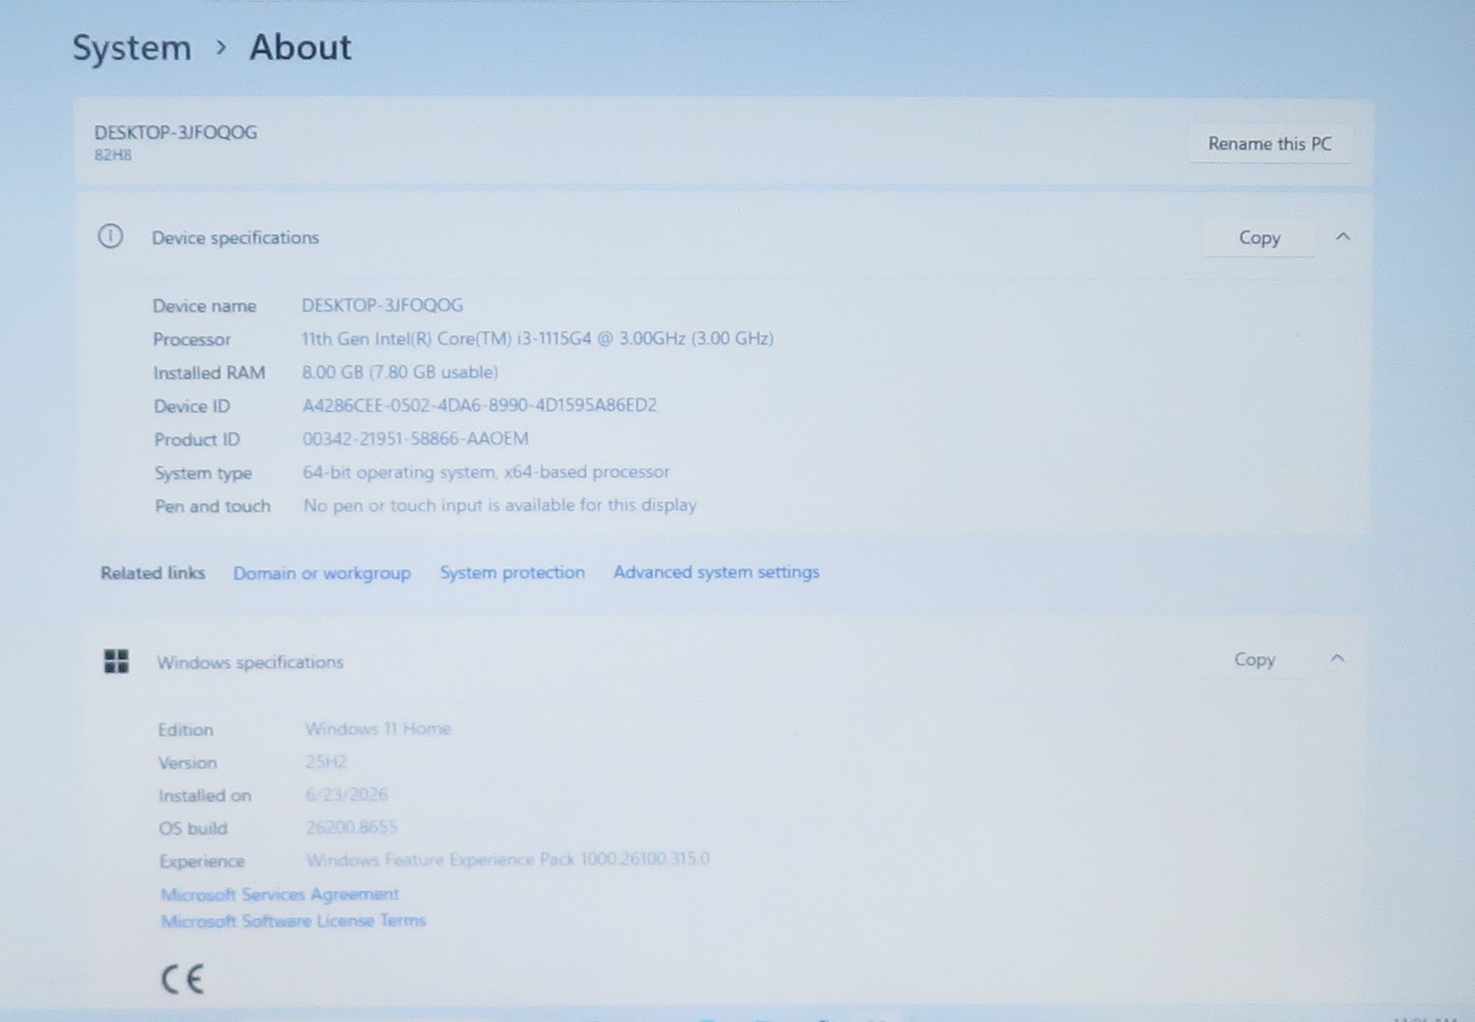The width and height of the screenshot is (1475, 1022).
Task: Click the Rename this PC button
Action: [x=1269, y=144]
